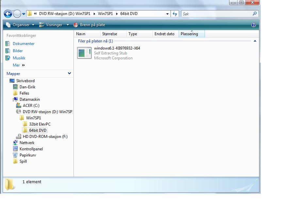
Task: Show hidden path levels via double chevron
Action: click(x=35, y=14)
